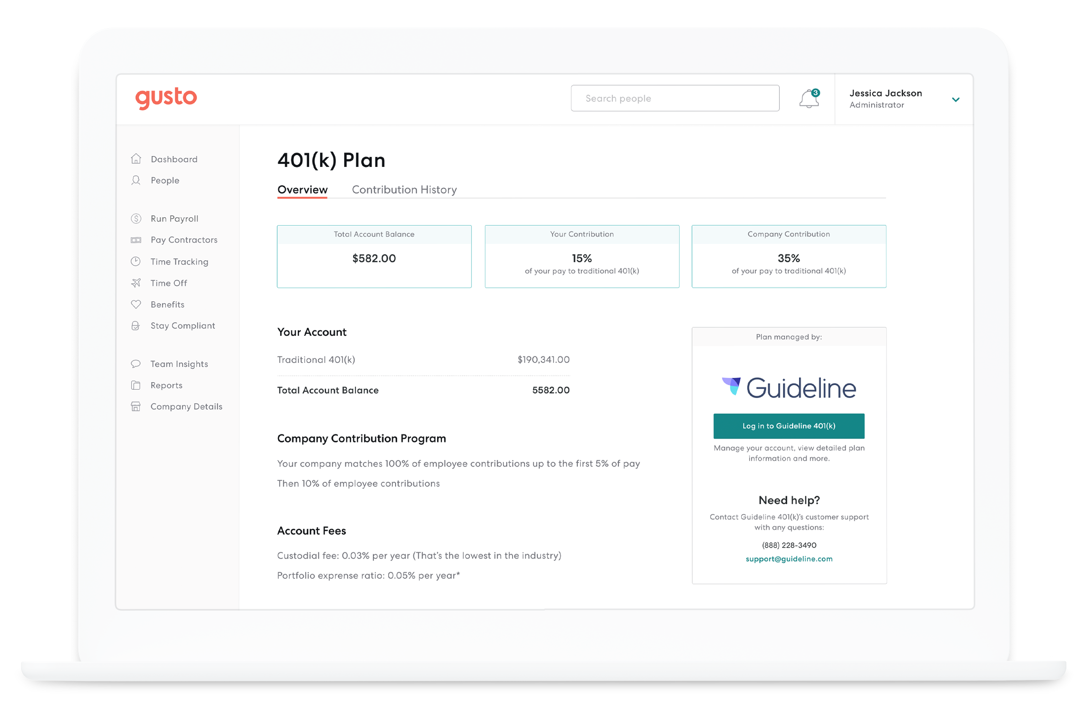The width and height of the screenshot is (1086, 716).
Task: Select the Overview tab
Action: (x=302, y=190)
